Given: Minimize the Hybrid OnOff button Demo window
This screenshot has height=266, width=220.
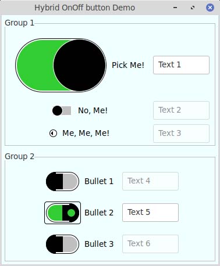Looking at the screenshot, I should [175, 8].
